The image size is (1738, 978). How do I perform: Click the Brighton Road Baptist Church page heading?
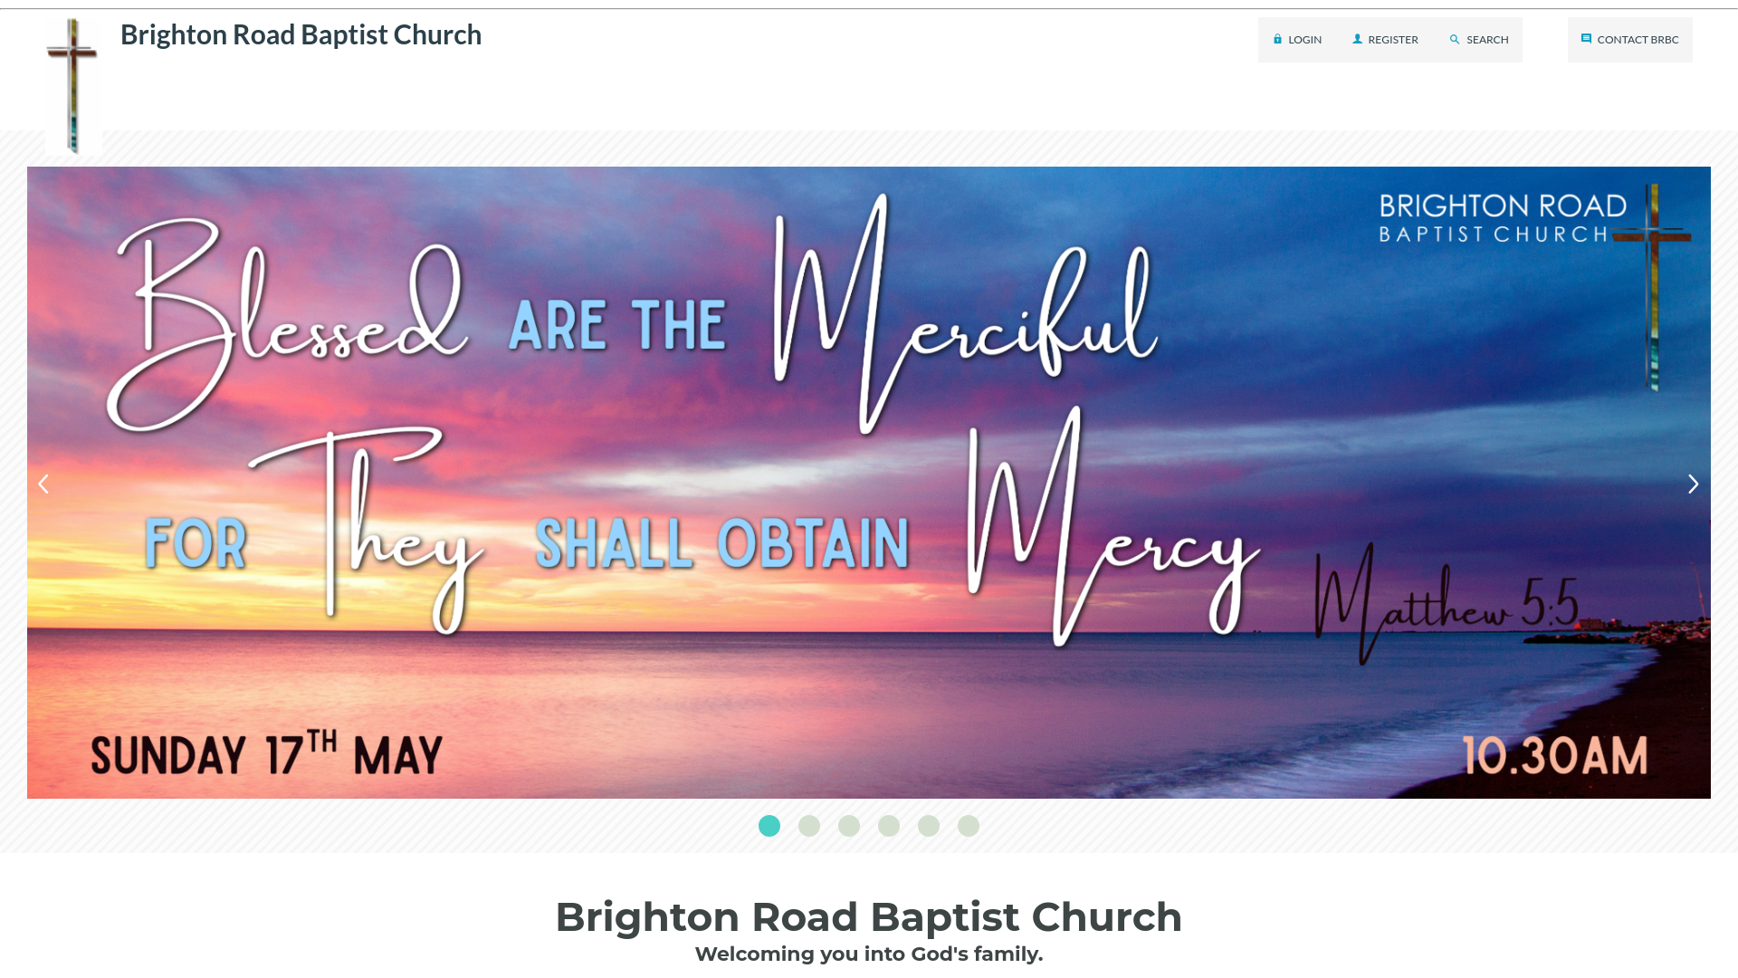pyautogui.click(x=869, y=917)
